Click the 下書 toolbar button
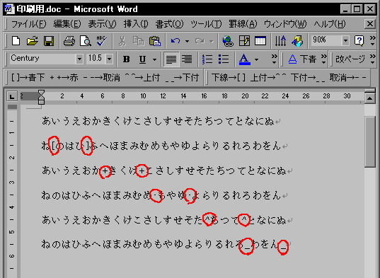This screenshot has height=278, width=380. pos(302,59)
